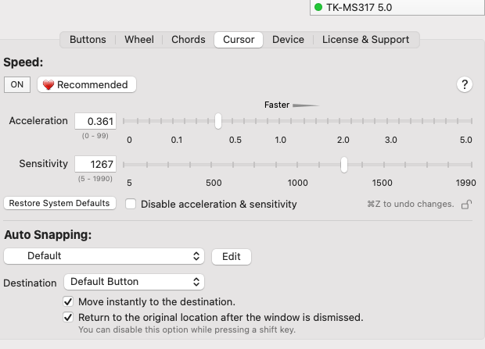
Task: Click the padlock icon near undo hint
Action: pos(465,205)
